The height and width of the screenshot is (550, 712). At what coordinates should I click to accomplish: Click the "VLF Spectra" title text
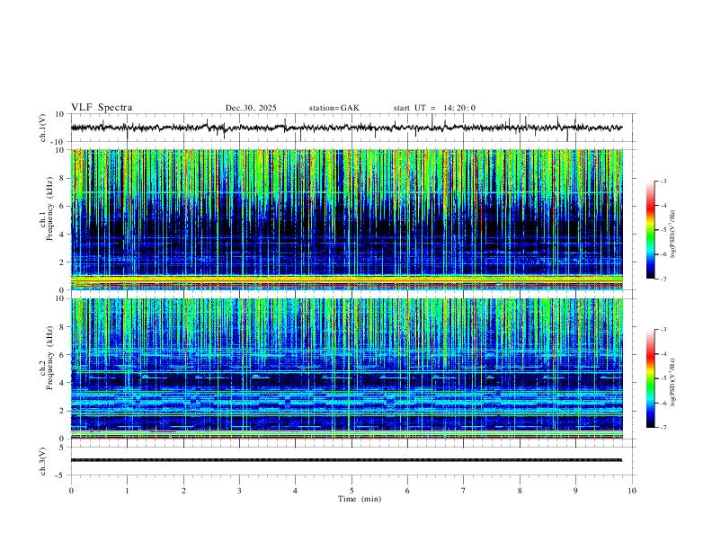pos(102,108)
